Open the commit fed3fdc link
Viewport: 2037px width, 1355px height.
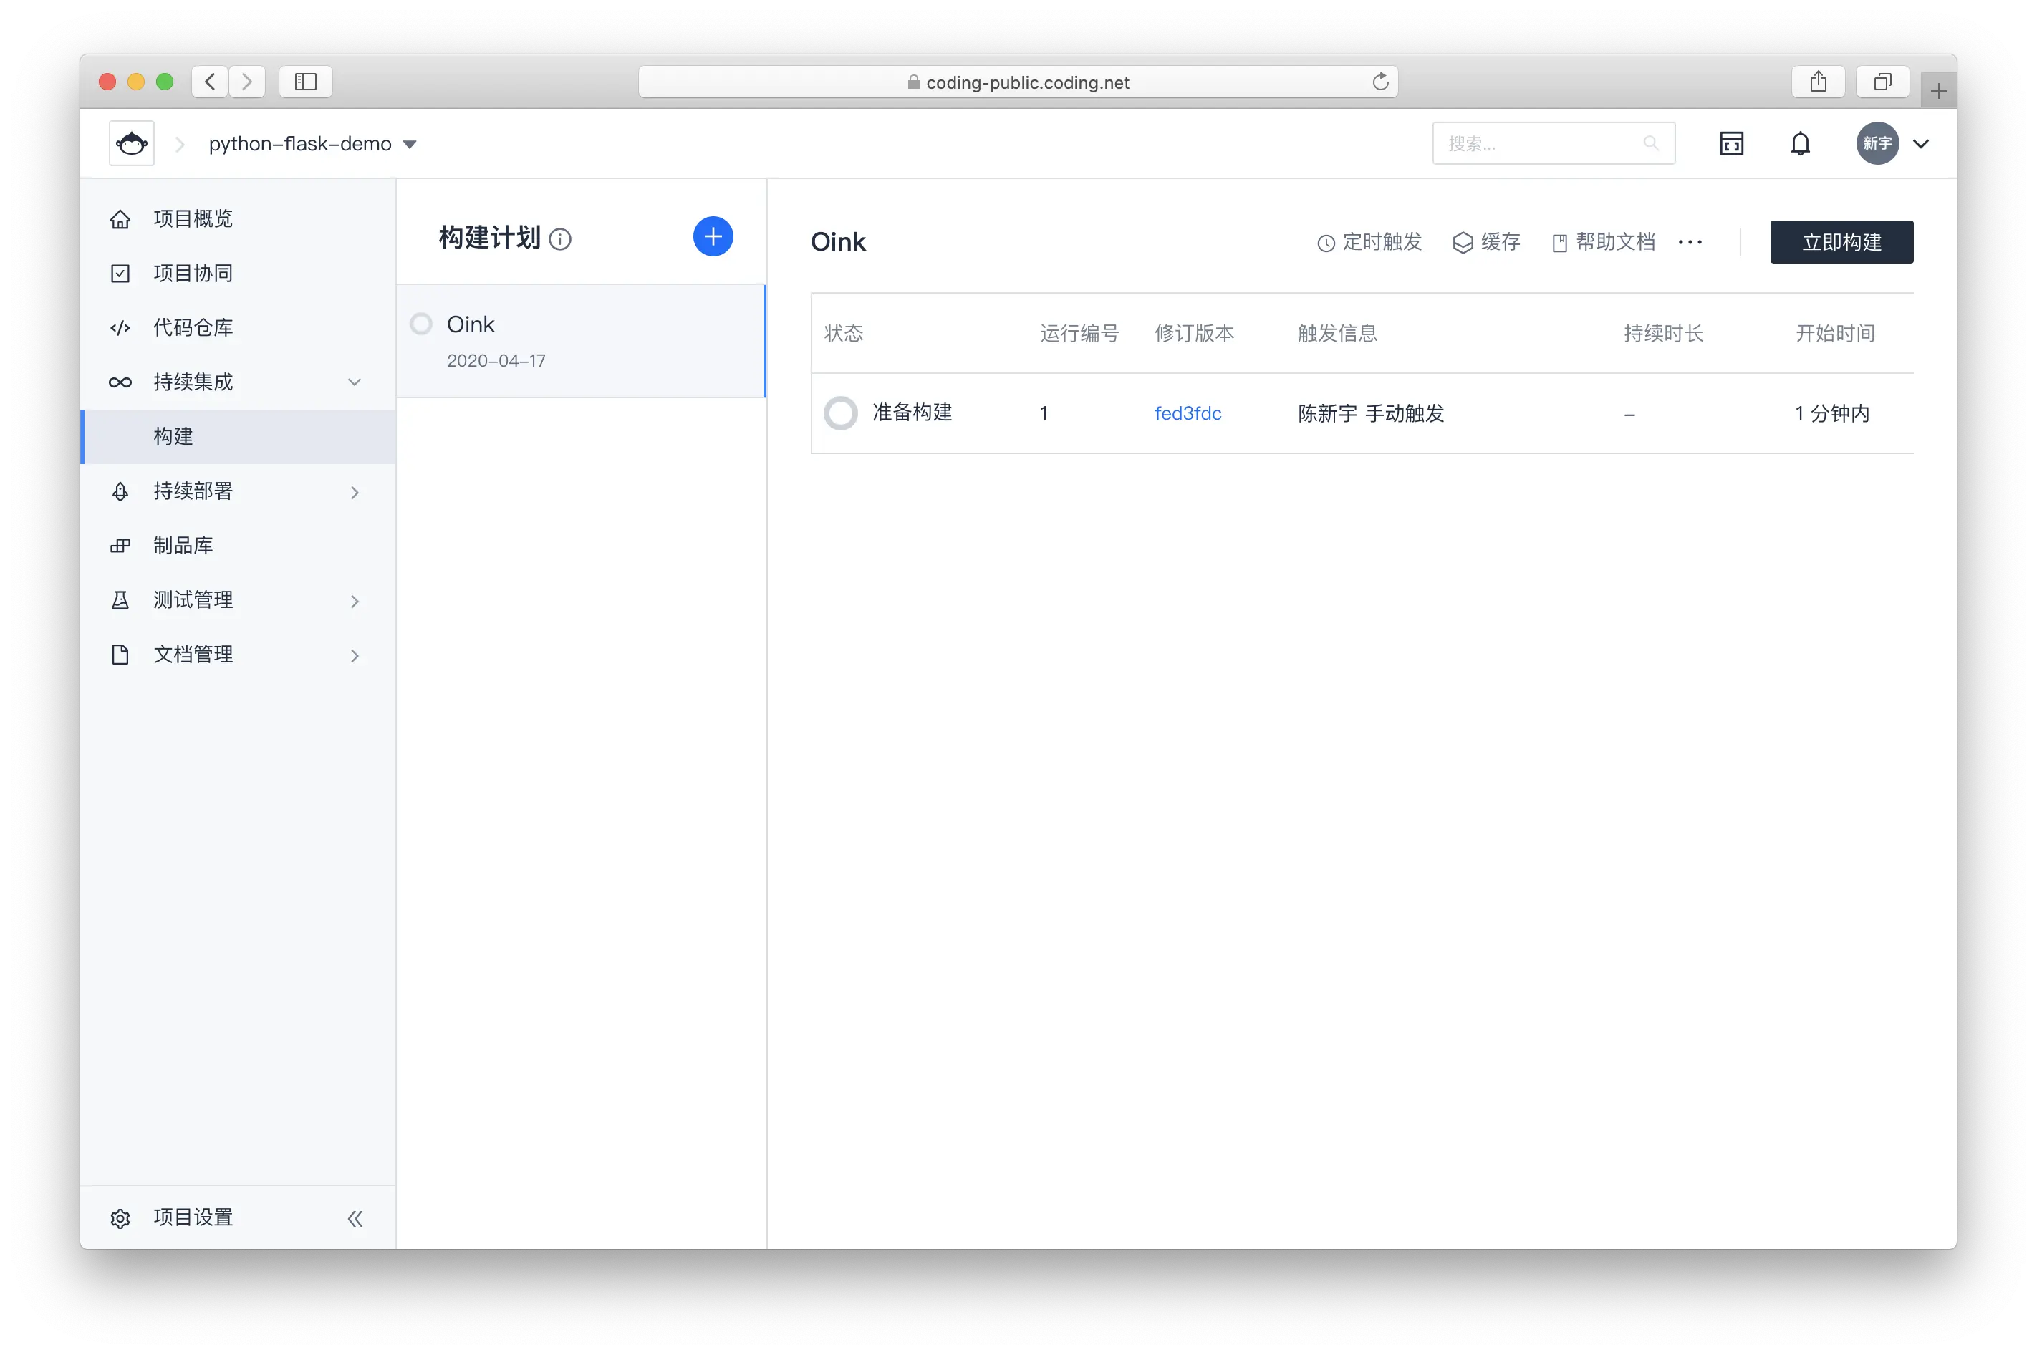[x=1188, y=413]
